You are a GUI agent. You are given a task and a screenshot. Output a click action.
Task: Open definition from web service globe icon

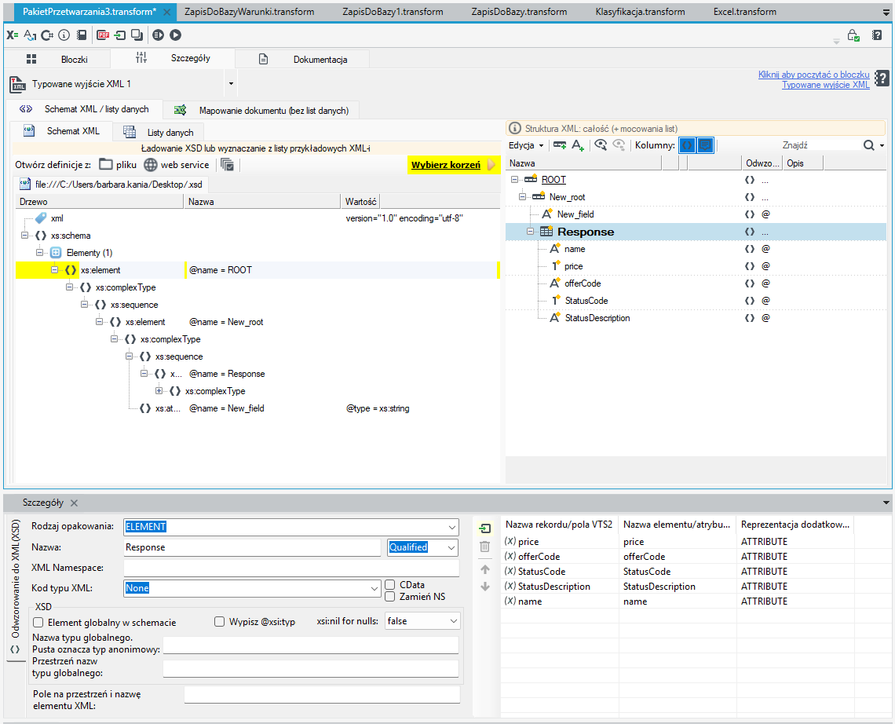(150, 164)
